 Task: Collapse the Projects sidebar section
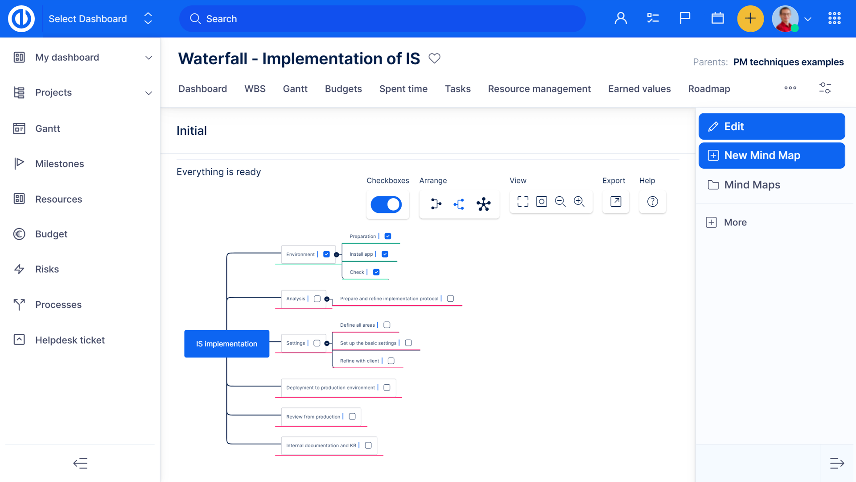pyautogui.click(x=148, y=93)
